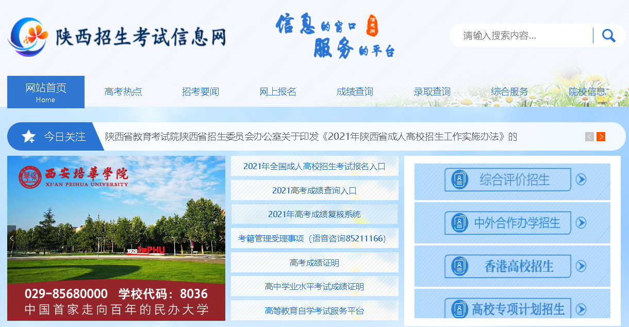Open the 高考热点 menu
The width and height of the screenshot is (629, 327).
(123, 92)
